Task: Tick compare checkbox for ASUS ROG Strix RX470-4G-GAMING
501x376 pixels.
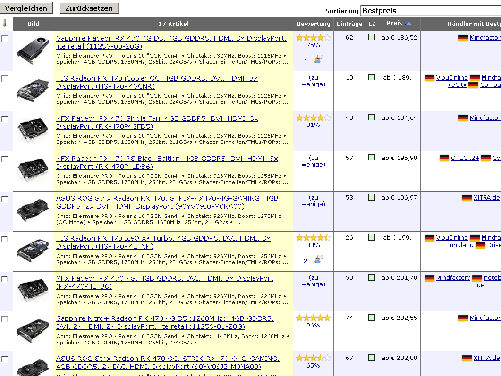Action: click(x=5, y=199)
